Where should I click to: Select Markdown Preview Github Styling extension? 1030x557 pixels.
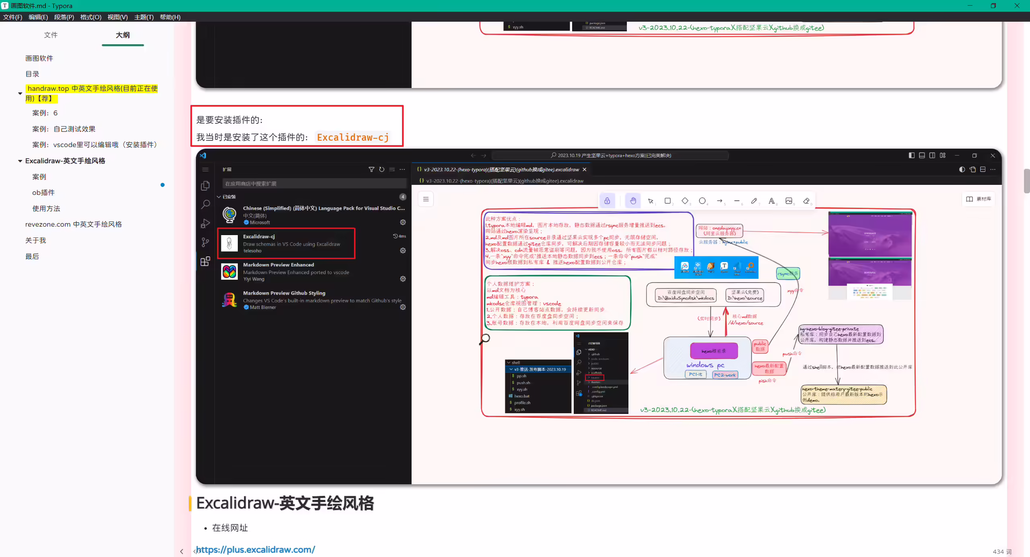click(x=313, y=300)
